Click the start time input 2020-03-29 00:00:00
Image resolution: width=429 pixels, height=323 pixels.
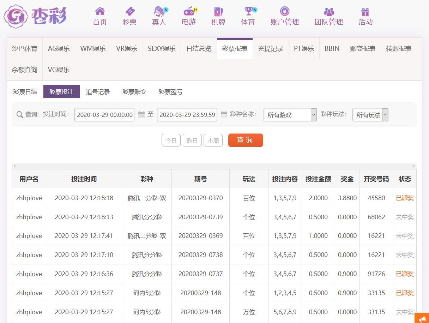(104, 115)
